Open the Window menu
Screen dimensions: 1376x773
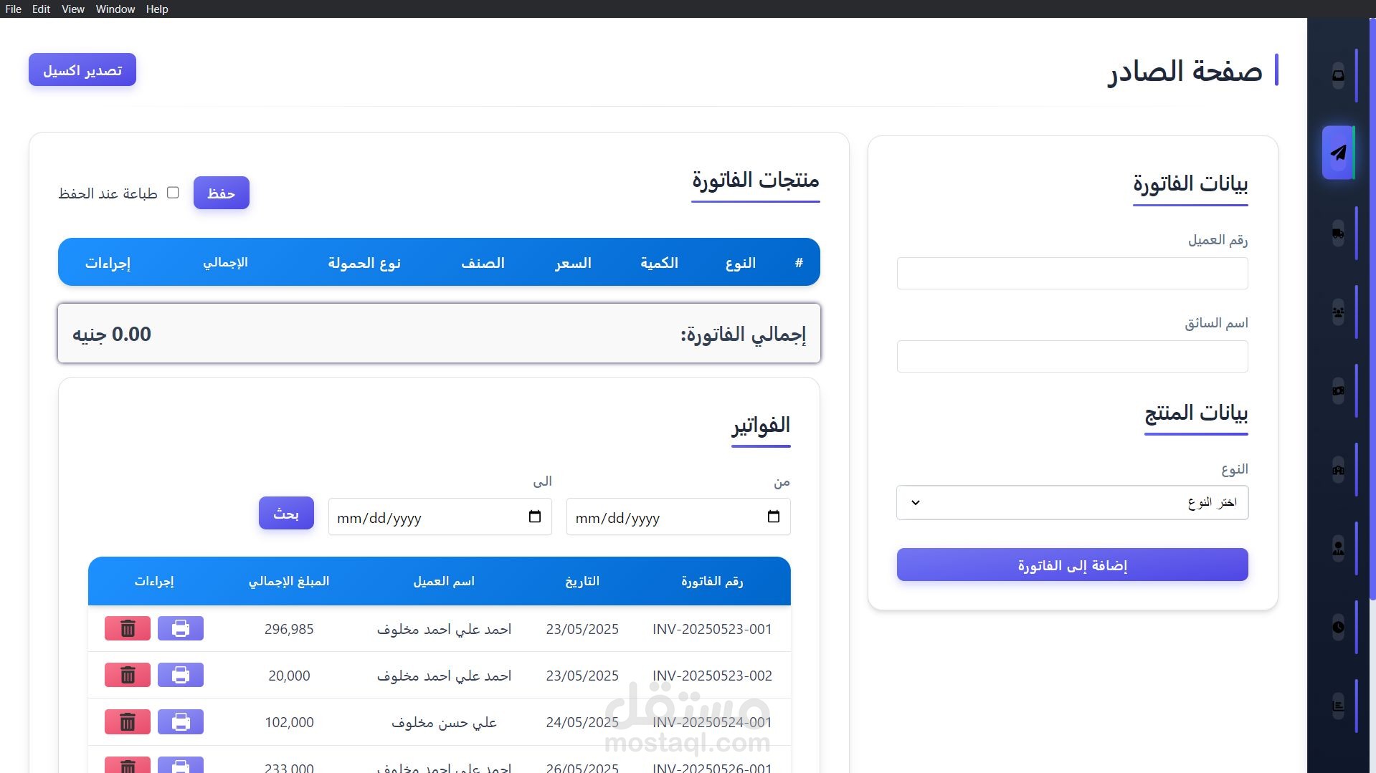click(x=115, y=9)
